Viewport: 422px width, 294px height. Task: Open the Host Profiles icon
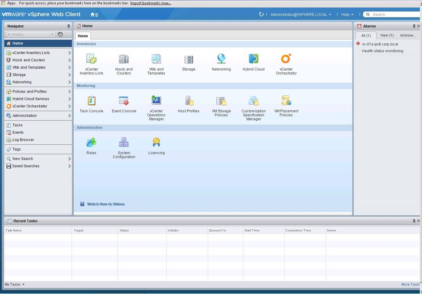(x=189, y=101)
